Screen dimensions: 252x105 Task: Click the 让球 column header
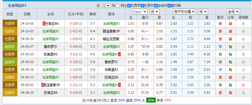(x=231, y=17)
